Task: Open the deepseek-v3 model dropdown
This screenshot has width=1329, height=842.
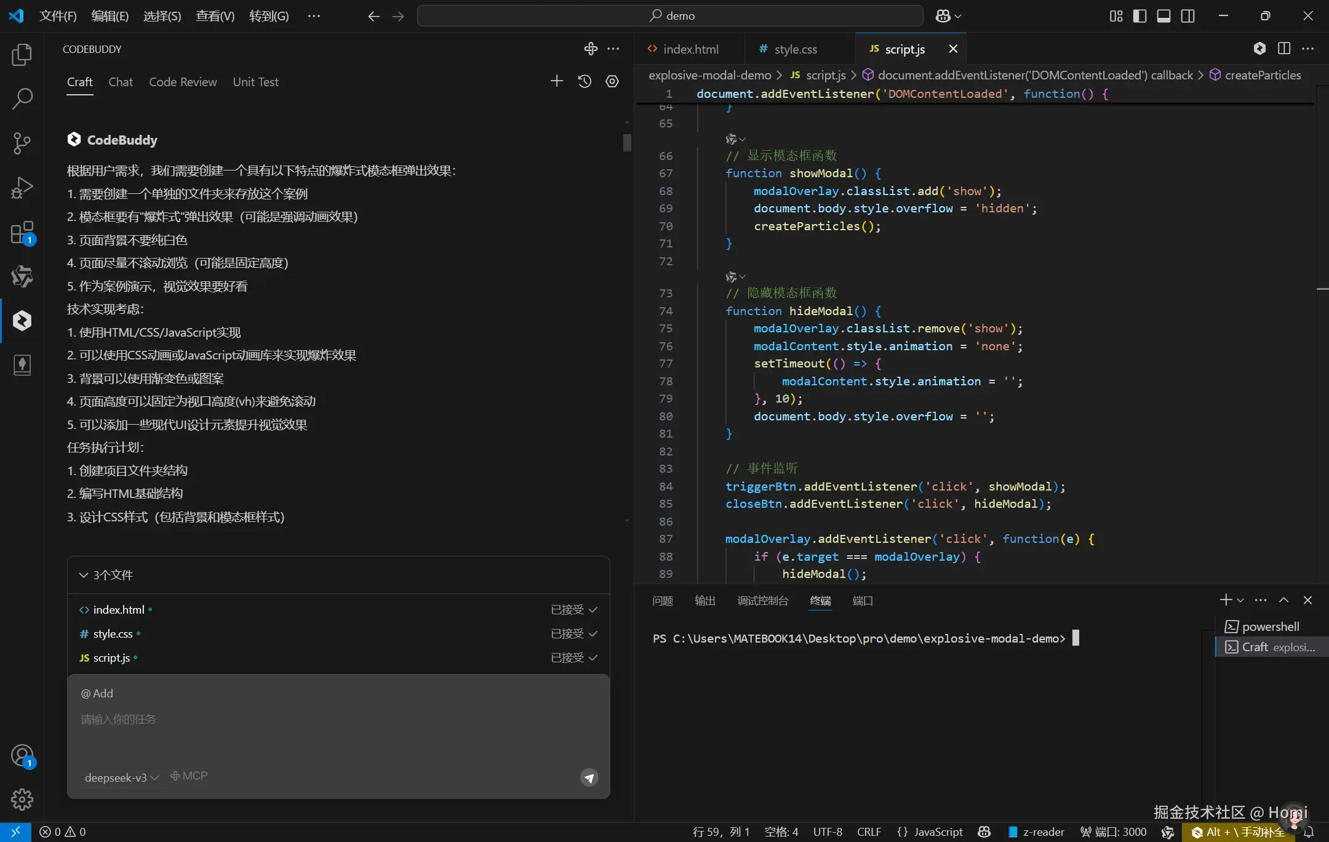Action: (x=122, y=777)
